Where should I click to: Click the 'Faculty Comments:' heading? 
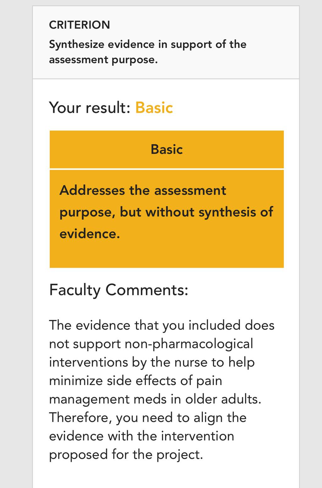tap(119, 290)
